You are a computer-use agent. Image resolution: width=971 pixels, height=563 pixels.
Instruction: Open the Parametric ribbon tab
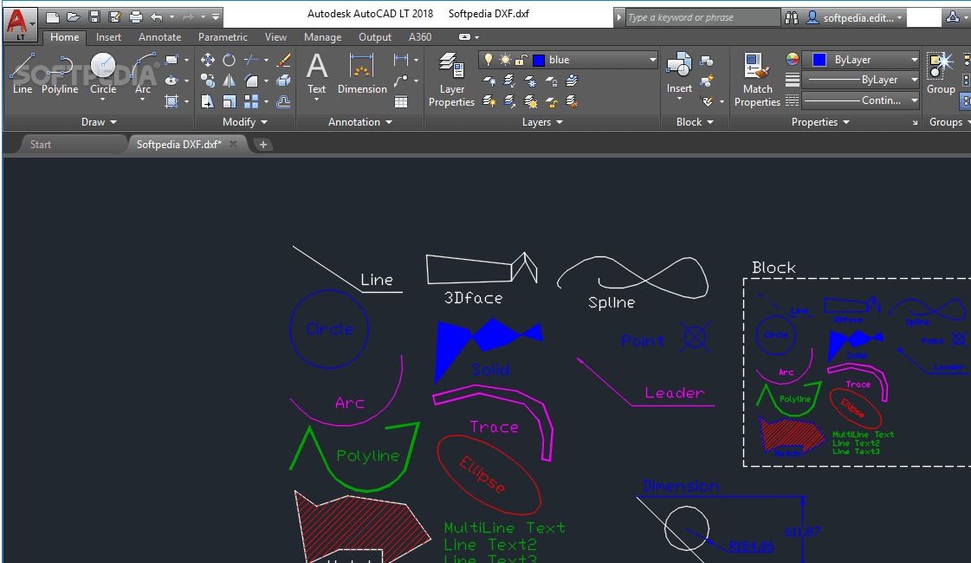[x=223, y=37]
